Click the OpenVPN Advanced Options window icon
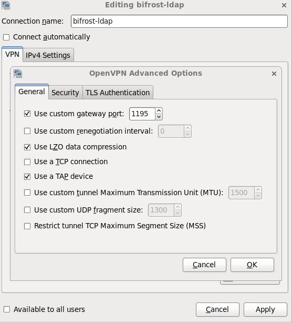 pyautogui.click(x=18, y=74)
